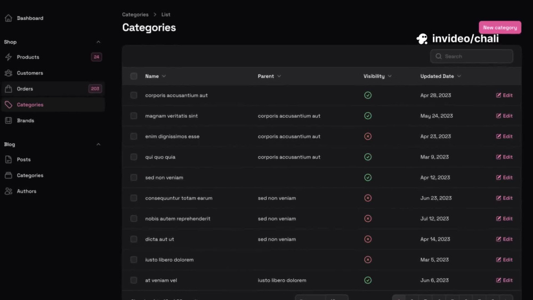Viewport: 533px width, 300px height.
Task: Select the consequuntur totam earum row checkbox
Action: pyautogui.click(x=134, y=198)
